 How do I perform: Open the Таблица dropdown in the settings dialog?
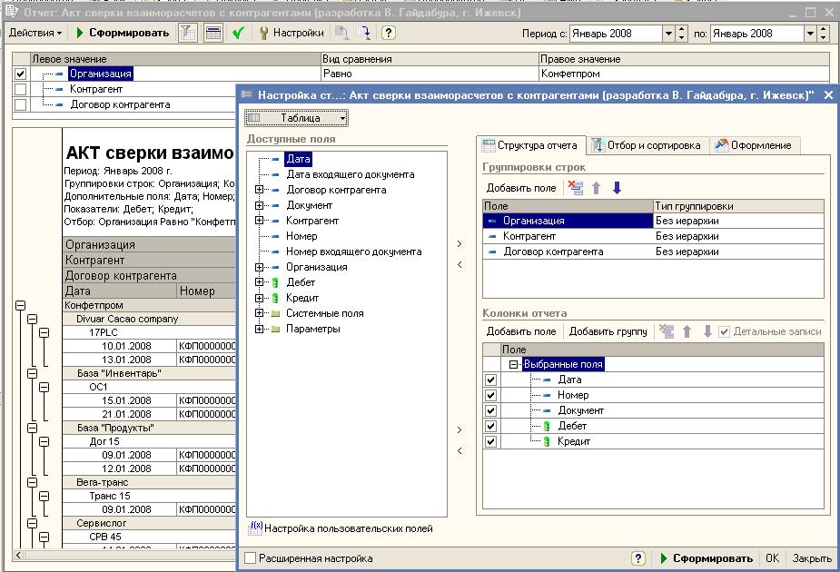[296, 118]
